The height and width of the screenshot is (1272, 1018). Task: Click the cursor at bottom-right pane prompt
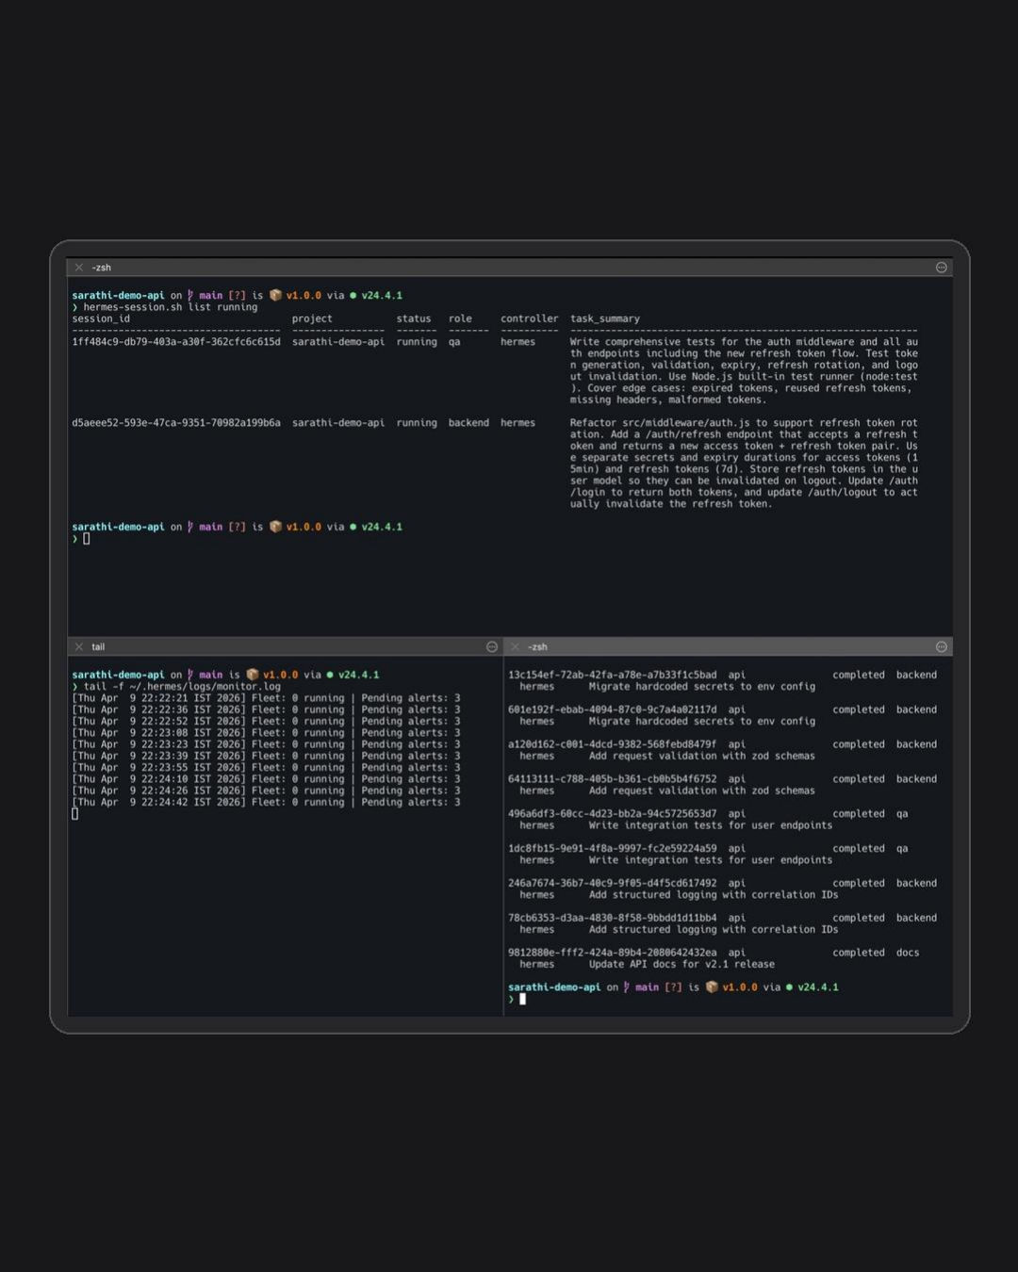coord(523,999)
